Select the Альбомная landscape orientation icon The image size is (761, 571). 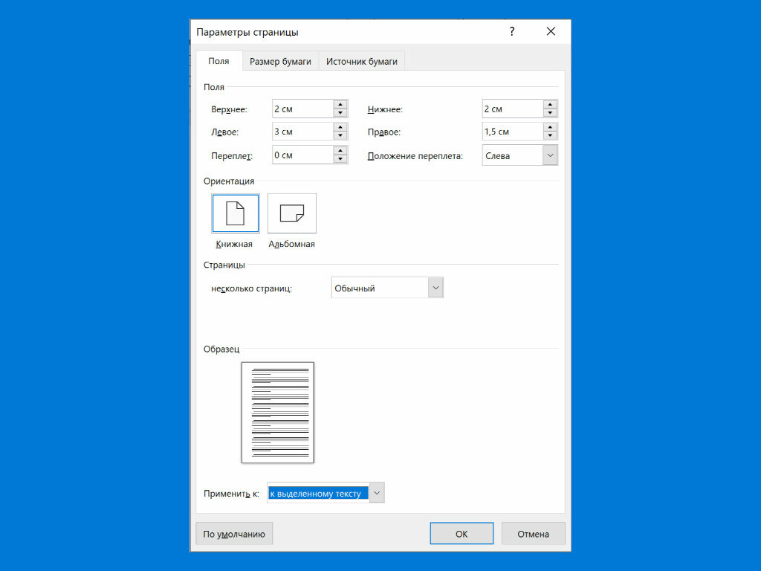[291, 213]
